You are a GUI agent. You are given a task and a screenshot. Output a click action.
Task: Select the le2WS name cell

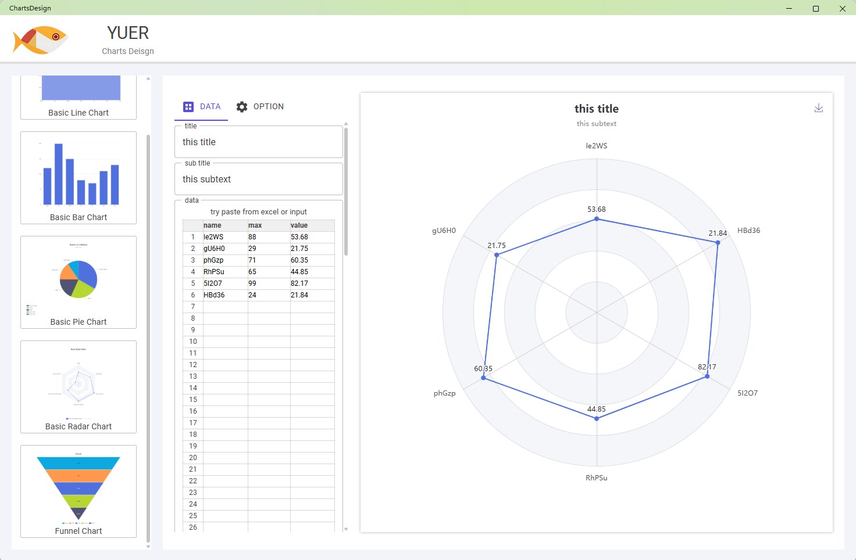pos(226,237)
